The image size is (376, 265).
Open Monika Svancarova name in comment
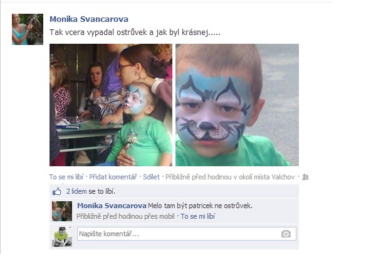tap(112, 206)
